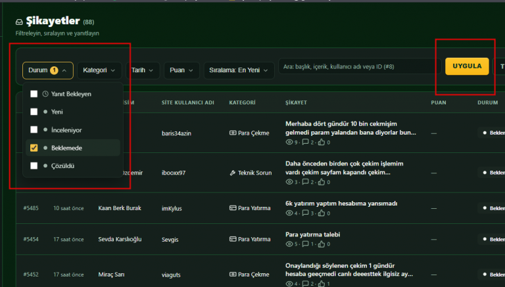Select Yanıt Bekleyen option label

pos(71,94)
